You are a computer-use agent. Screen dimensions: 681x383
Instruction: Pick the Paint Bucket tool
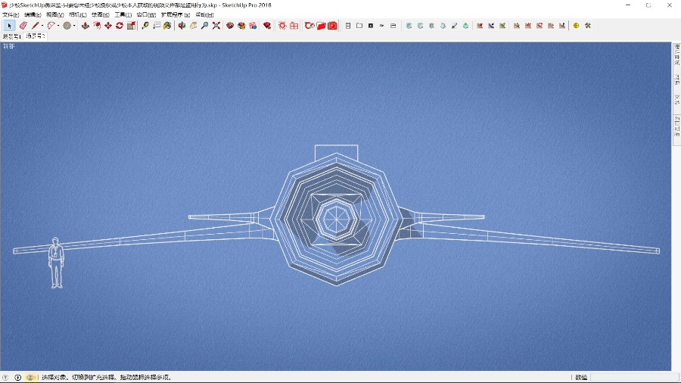point(168,26)
